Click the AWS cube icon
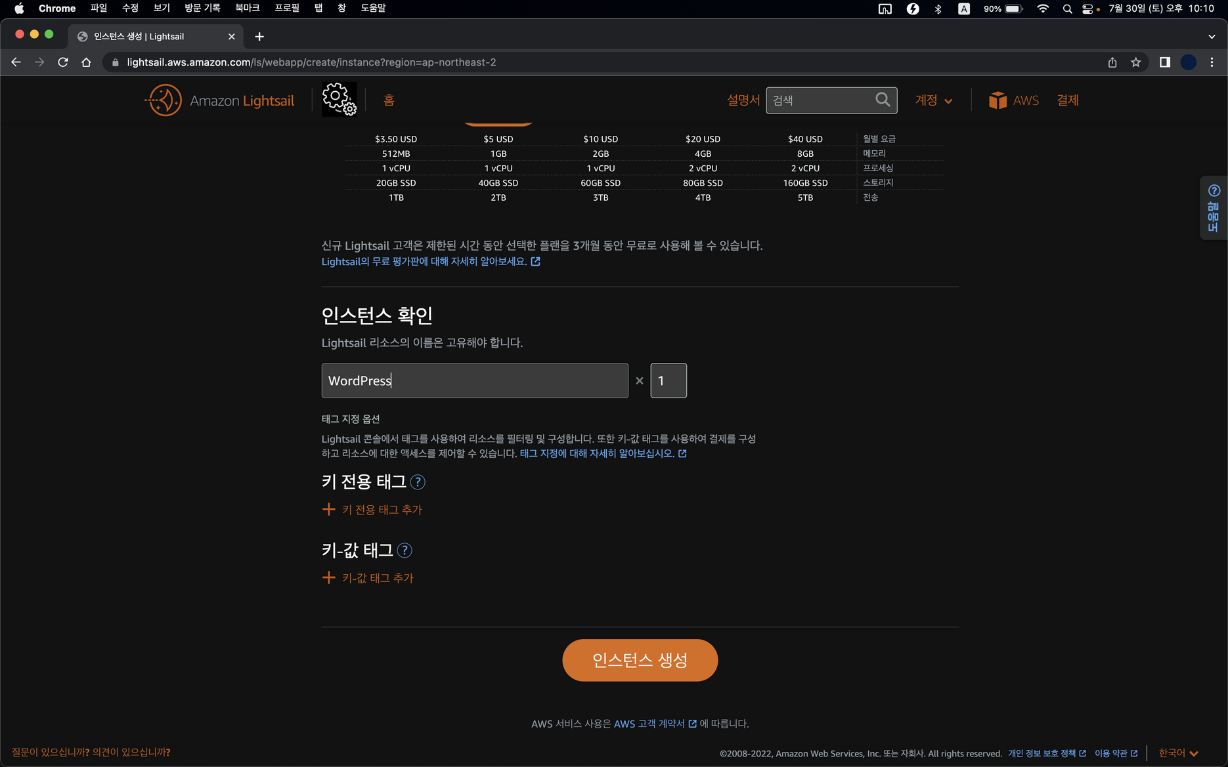Screen dimensions: 1228x767 tap(998, 100)
